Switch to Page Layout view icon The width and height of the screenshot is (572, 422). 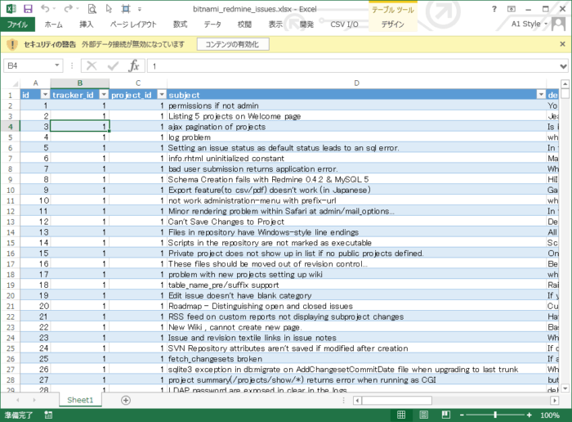pos(423,415)
